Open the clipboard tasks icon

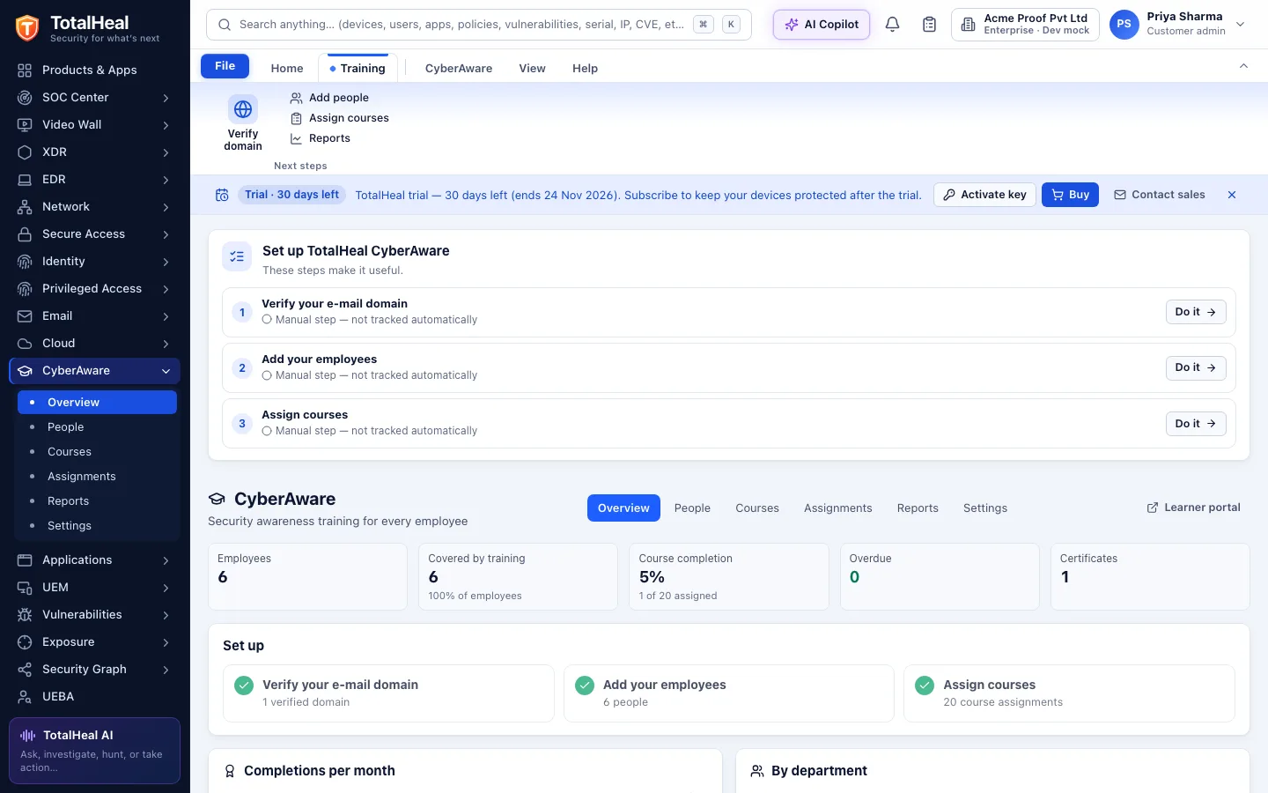[x=929, y=25]
